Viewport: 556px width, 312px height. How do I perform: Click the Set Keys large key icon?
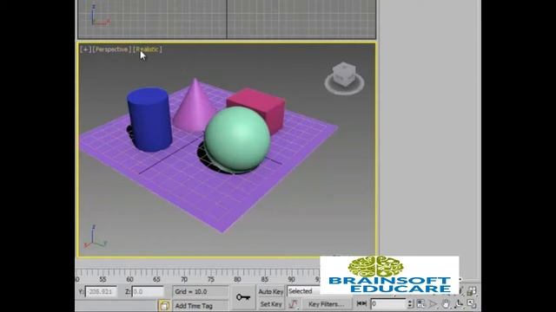(243, 297)
